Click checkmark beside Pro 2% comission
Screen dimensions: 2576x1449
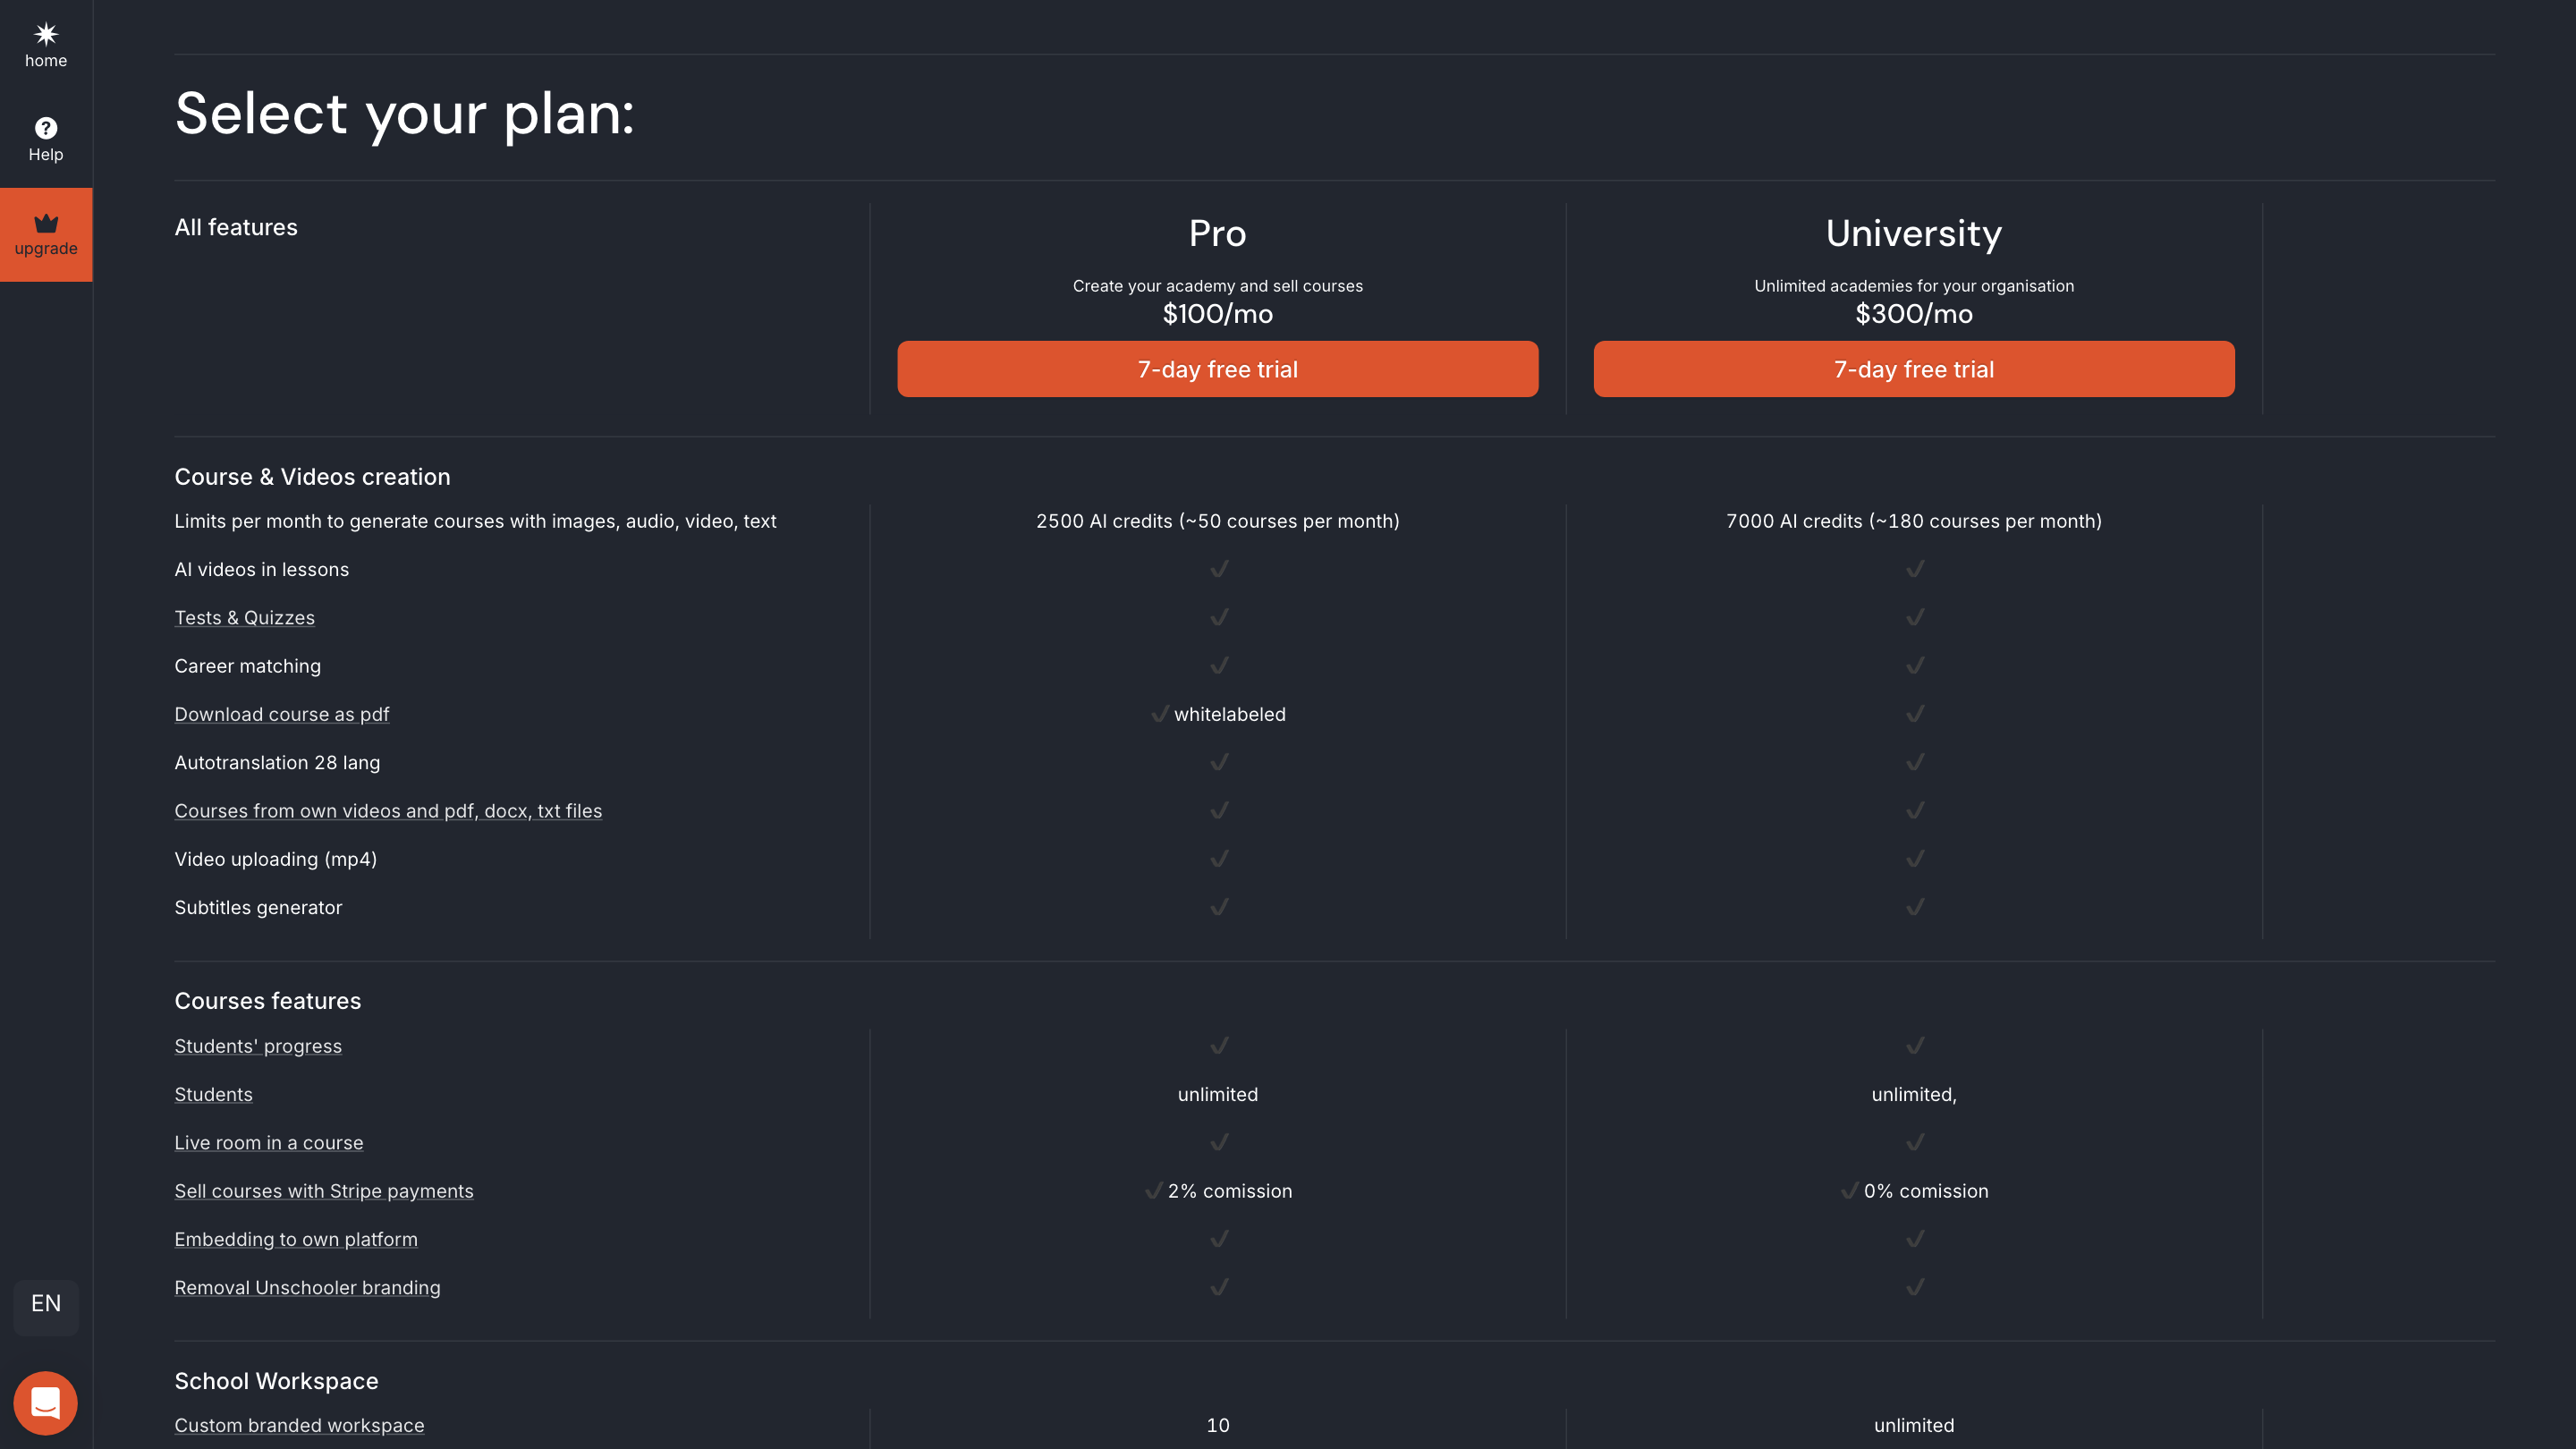coord(1153,1190)
